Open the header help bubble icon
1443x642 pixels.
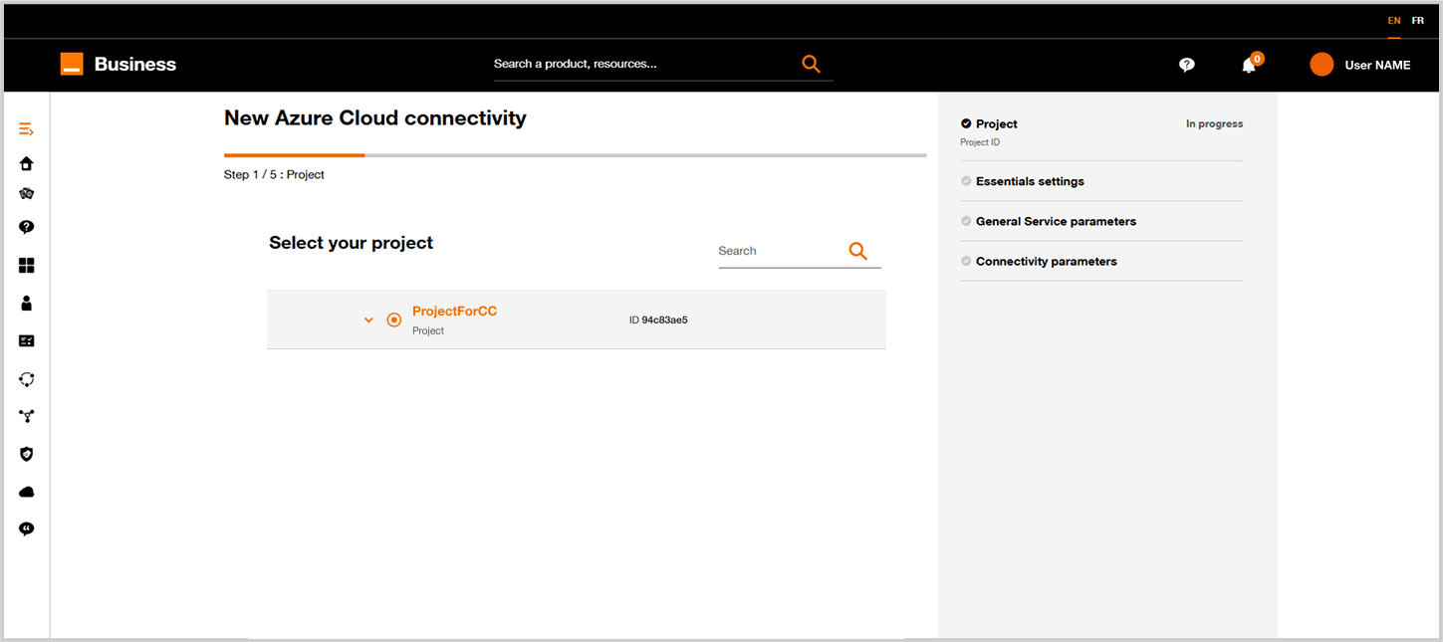click(x=1186, y=65)
